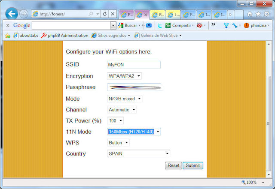The image size is (275, 189).
Task: Open the Channel Automatic dropdown
Action: click(x=122, y=110)
